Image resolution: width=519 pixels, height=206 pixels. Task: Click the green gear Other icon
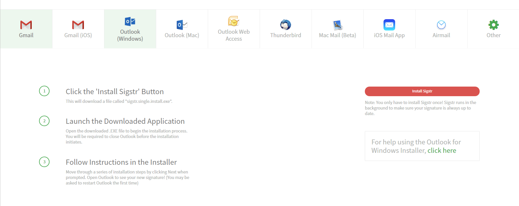(493, 25)
